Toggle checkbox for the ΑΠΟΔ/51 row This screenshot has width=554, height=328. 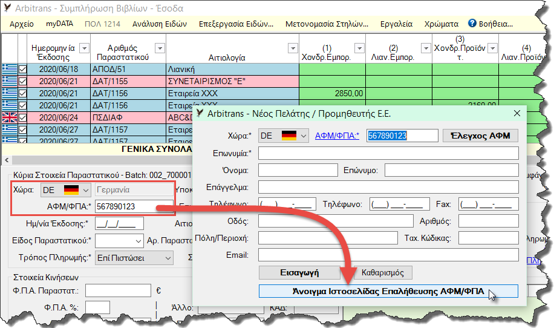pyautogui.click(x=22, y=69)
